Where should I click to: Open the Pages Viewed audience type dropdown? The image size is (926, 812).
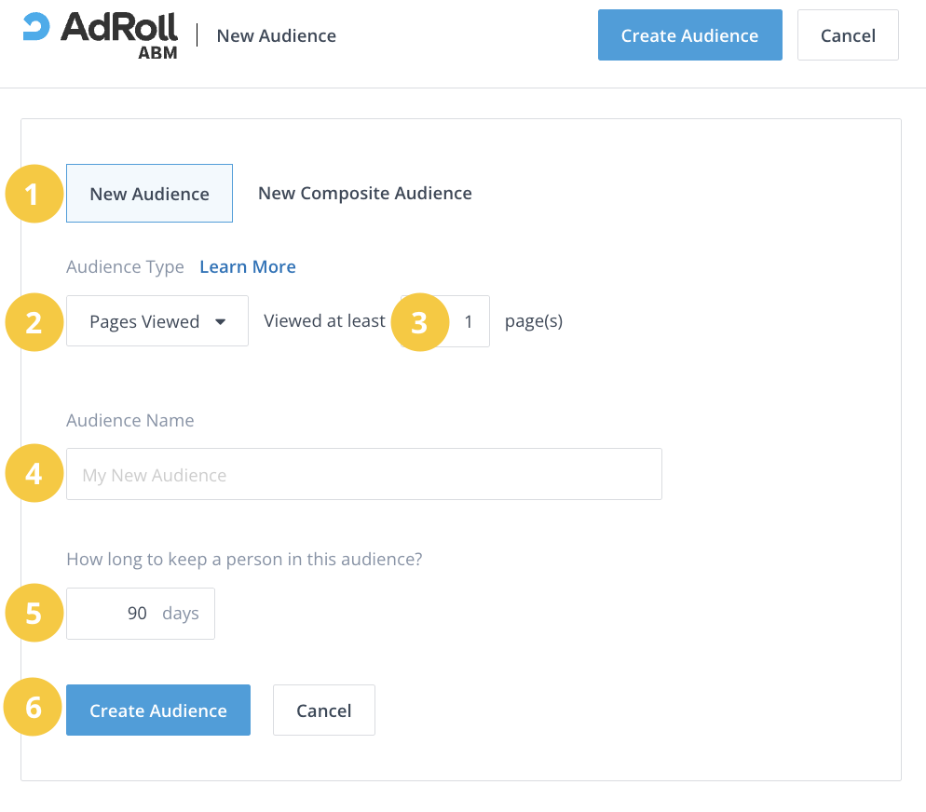tap(157, 321)
